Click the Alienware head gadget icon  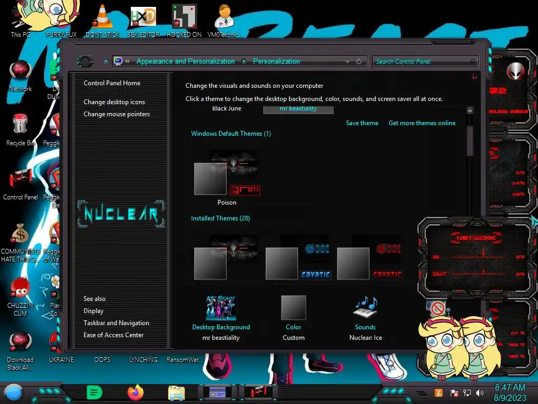coord(515,71)
